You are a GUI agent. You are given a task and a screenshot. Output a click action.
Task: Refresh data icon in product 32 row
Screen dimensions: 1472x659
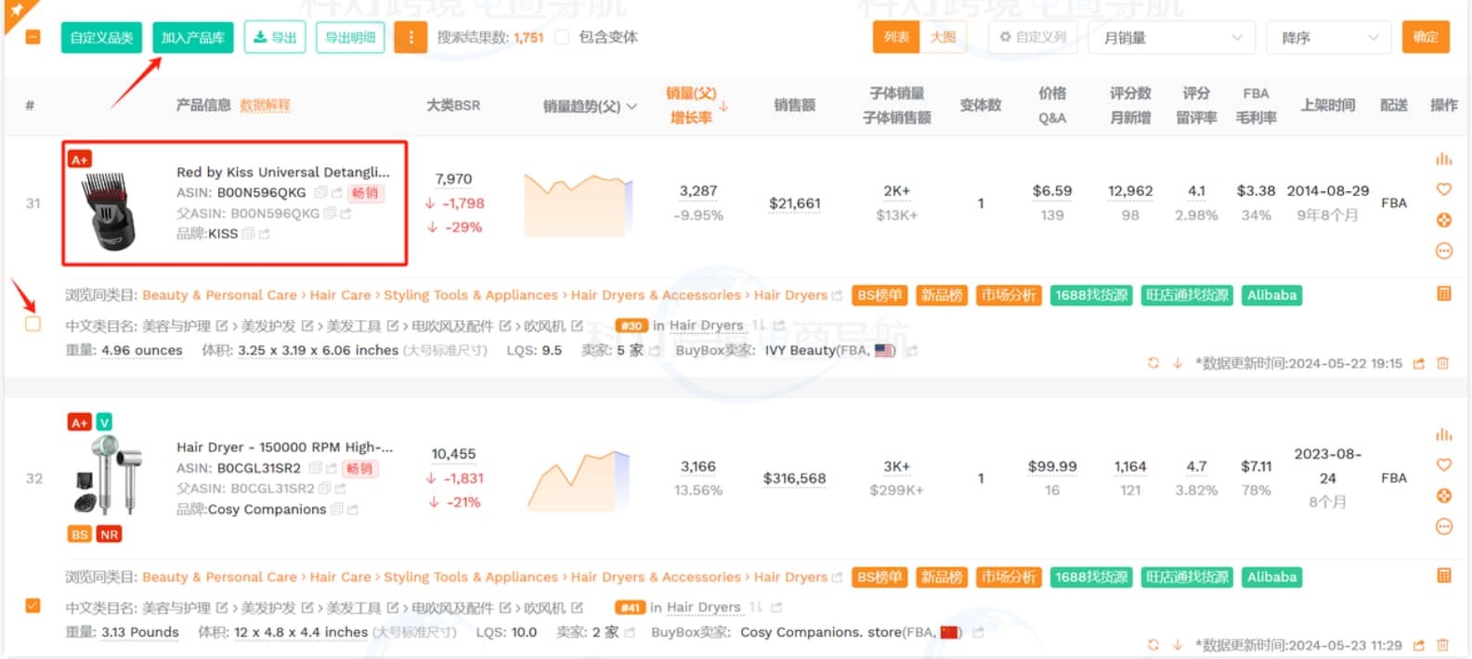tap(1153, 644)
